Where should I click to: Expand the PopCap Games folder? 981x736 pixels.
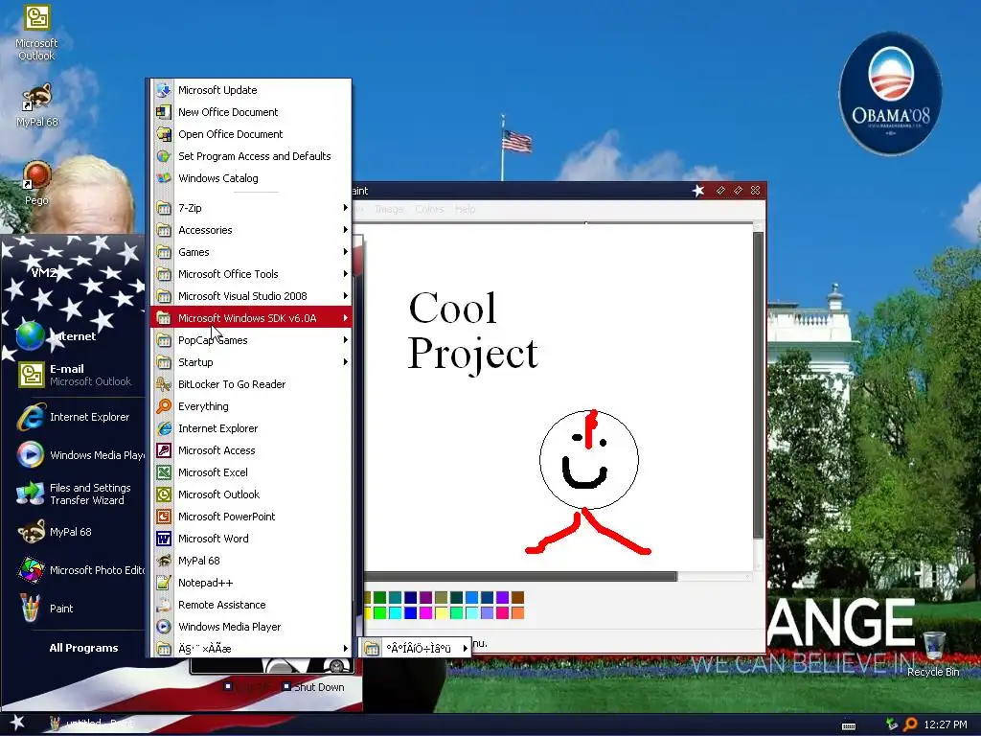point(250,340)
